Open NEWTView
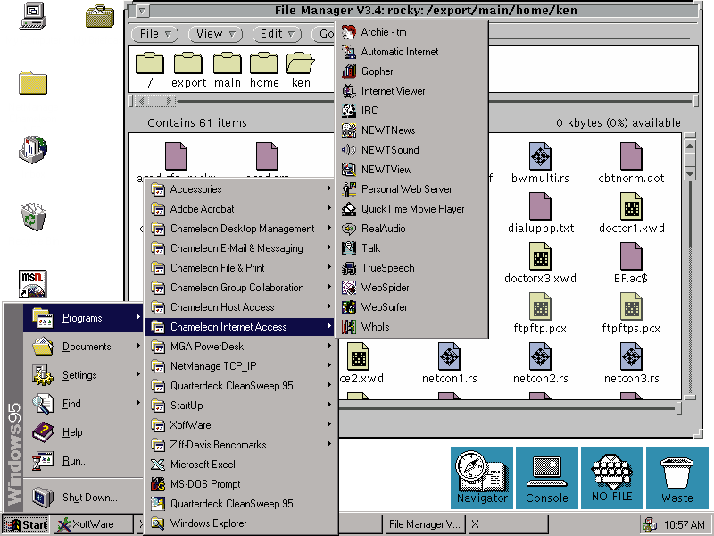The height and width of the screenshot is (536, 714). [x=411, y=170]
